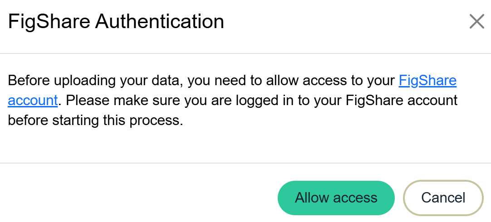This screenshot has height=222, width=491.
Task: Click empty header space between title and X
Action: pos(345,21)
